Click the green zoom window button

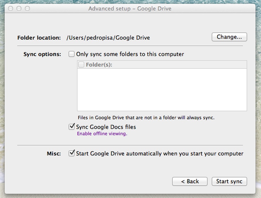click(x=27, y=8)
